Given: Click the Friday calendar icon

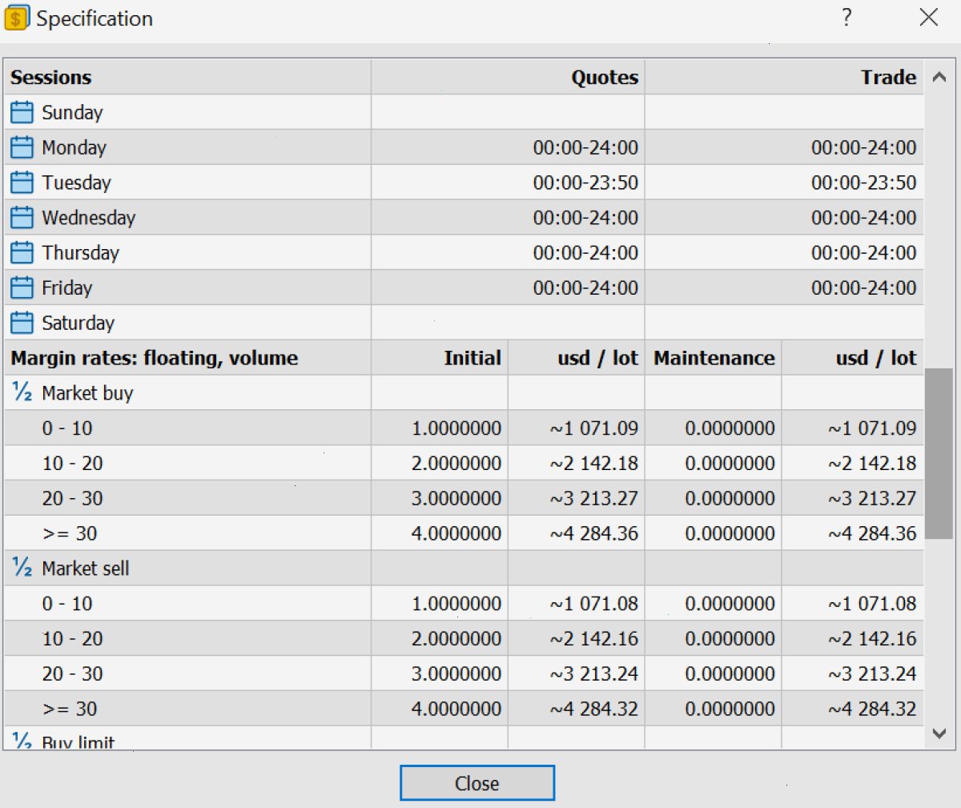Looking at the screenshot, I should (22, 287).
